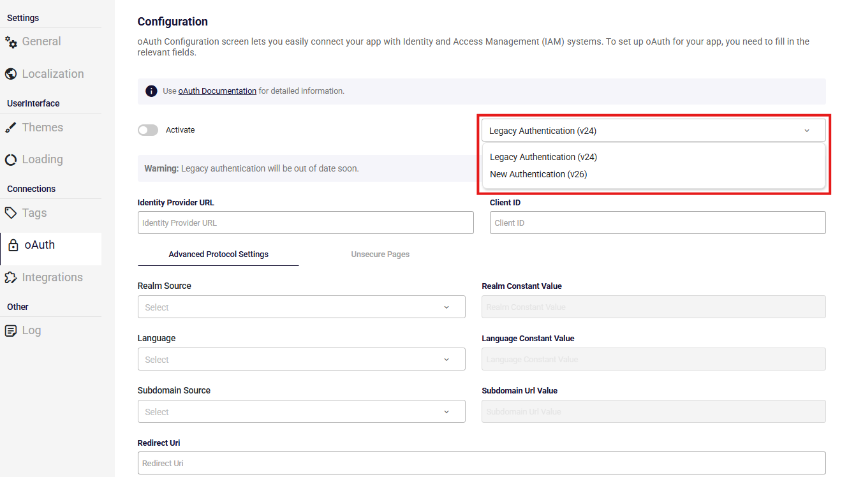This screenshot has height=477, width=849.
Task: Select the Advanced Protocol Settings tab
Action: click(218, 254)
